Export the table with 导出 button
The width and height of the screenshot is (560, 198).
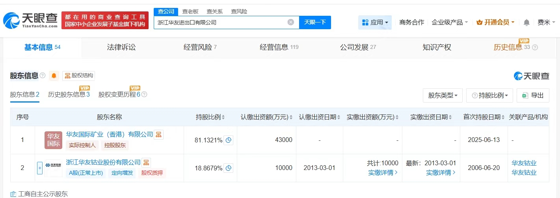coord(533,95)
